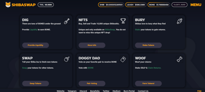Click the Shiba Inu dog logo icon
This screenshot has width=205, height=92.
point(8,5)
